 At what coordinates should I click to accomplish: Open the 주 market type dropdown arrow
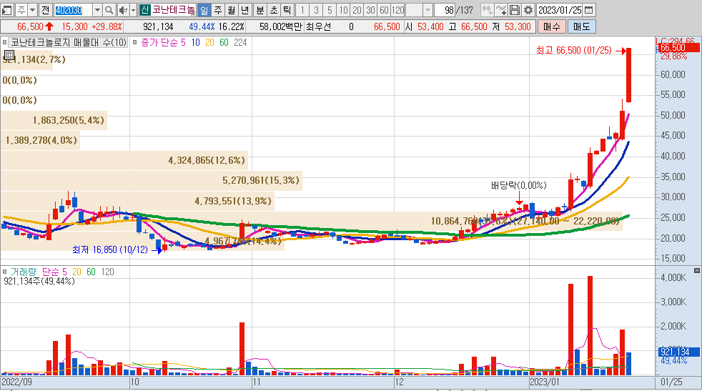tap(32, 10)
